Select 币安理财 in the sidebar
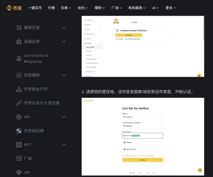 [x=32, y=75]
